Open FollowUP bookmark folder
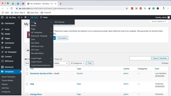 coord(46,13)
